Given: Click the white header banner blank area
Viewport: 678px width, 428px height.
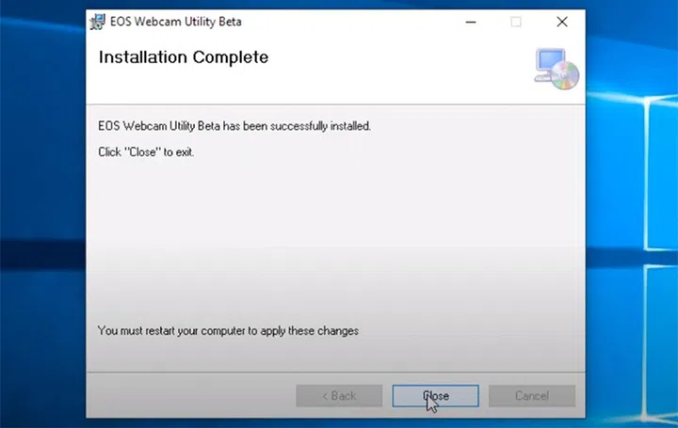Looking at the screenshot, I should click(395, 71).
